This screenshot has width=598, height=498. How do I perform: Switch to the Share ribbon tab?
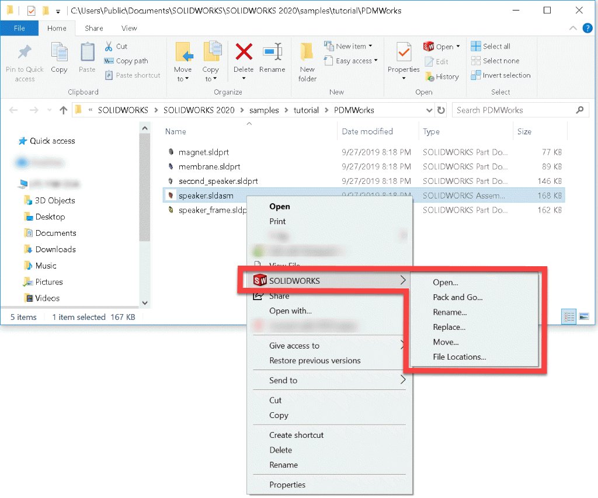click(x=94, y=28)
